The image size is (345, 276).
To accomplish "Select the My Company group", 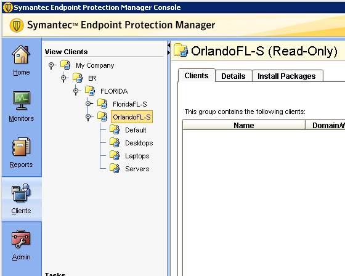I will [x=95, y=65].
